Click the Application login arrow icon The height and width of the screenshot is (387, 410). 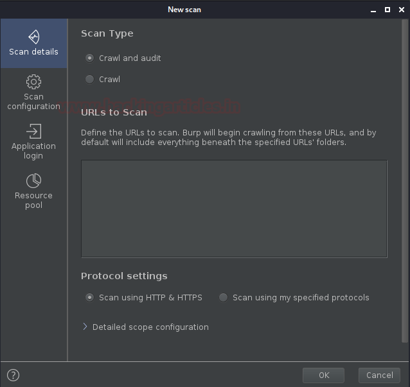[33, 131]
